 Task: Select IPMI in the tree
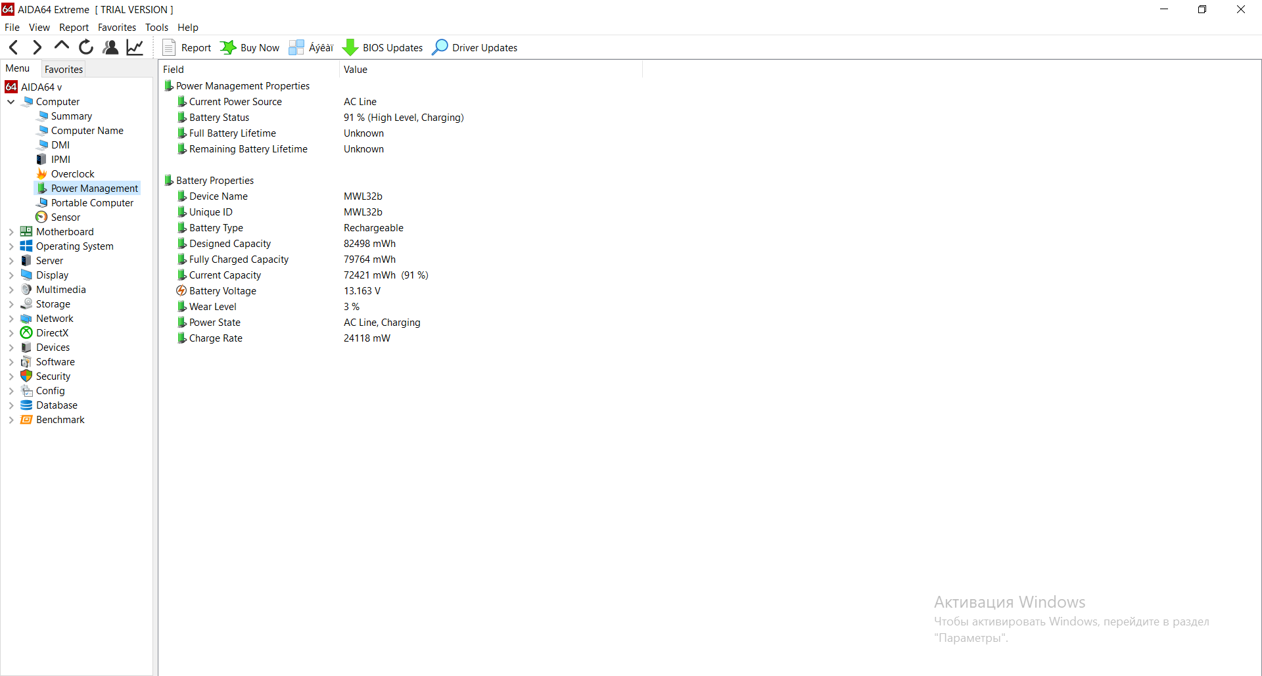(54, 160)
